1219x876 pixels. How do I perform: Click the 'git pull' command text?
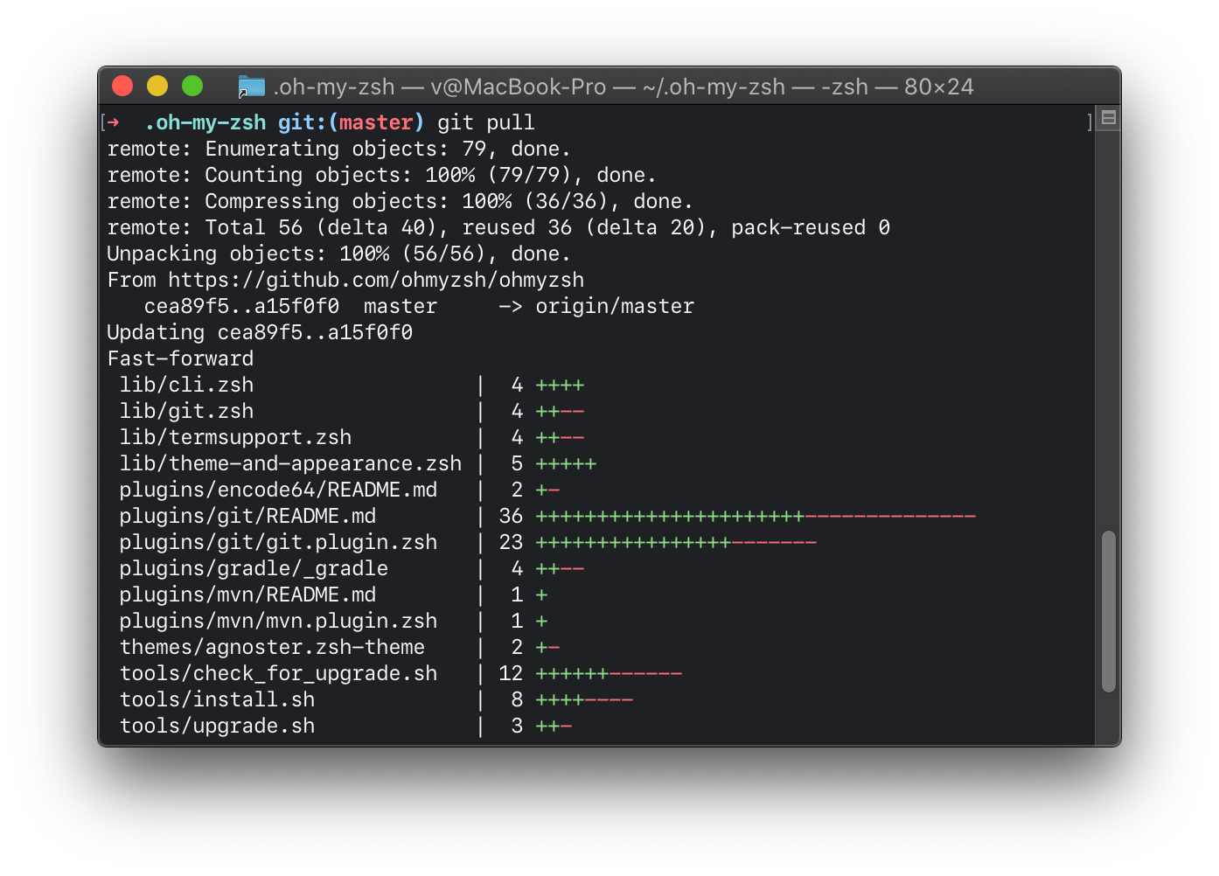point(485,122)
